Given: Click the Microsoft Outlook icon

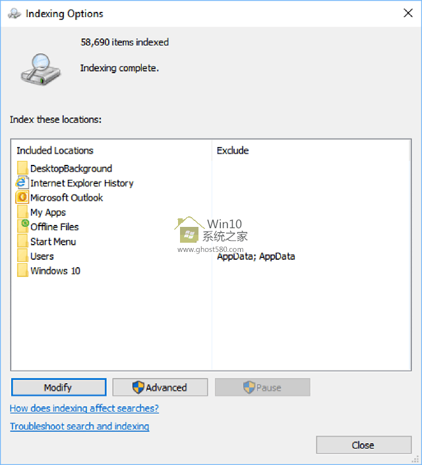Looking at the screenshot, I should coord(22,197).
